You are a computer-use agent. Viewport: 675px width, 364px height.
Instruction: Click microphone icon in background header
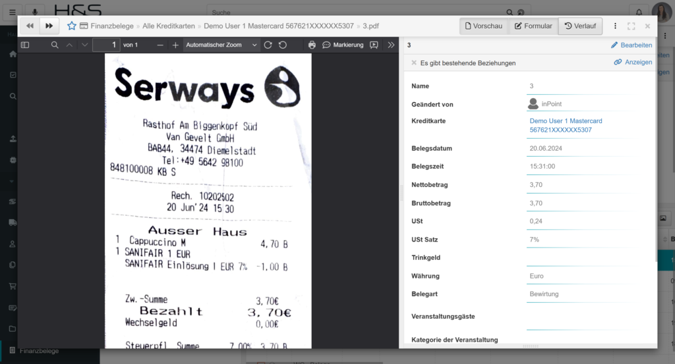pyautogui.click(x=35, y=13)
